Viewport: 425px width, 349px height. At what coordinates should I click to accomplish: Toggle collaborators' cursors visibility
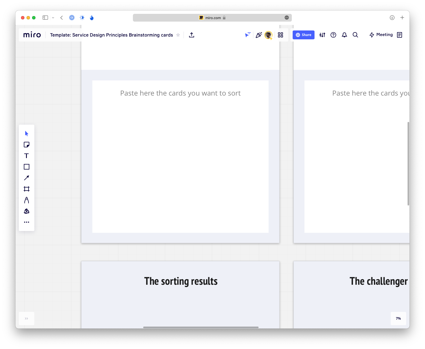tap(248, 35)
